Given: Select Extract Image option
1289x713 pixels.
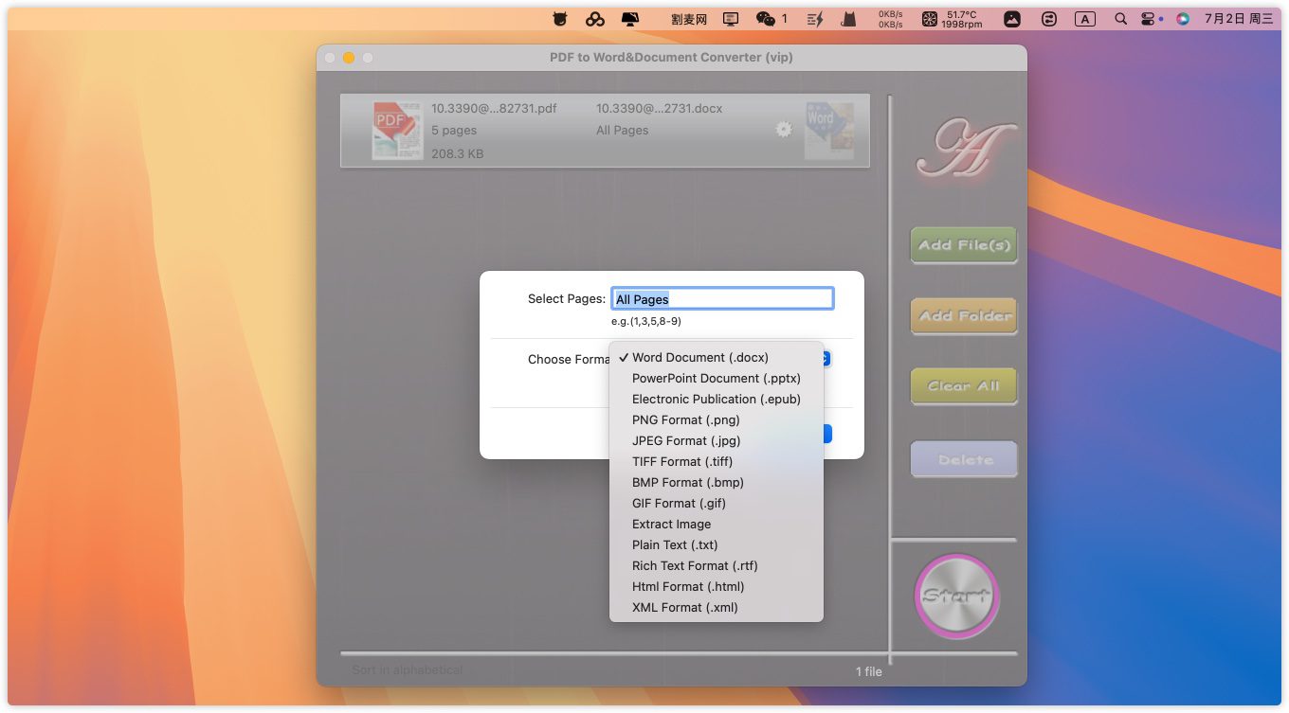Looking at the screenshot, I should click(x=717, y=525).
